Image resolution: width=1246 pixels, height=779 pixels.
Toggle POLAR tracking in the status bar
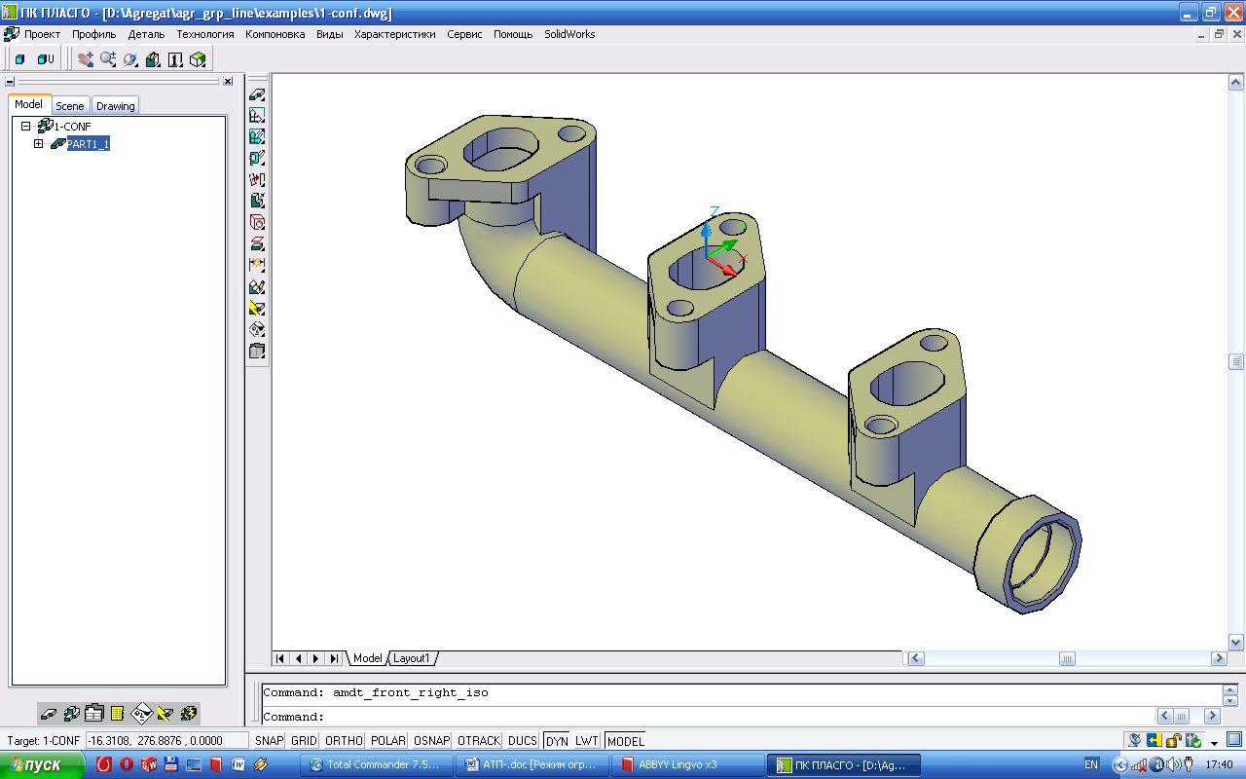click(388, 741)
